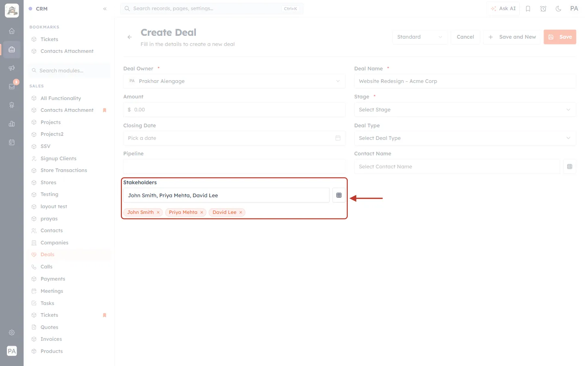Click the Ask AI button
Image resolution: width=585 pixels, height=366 pixels.
click(503, 9)
